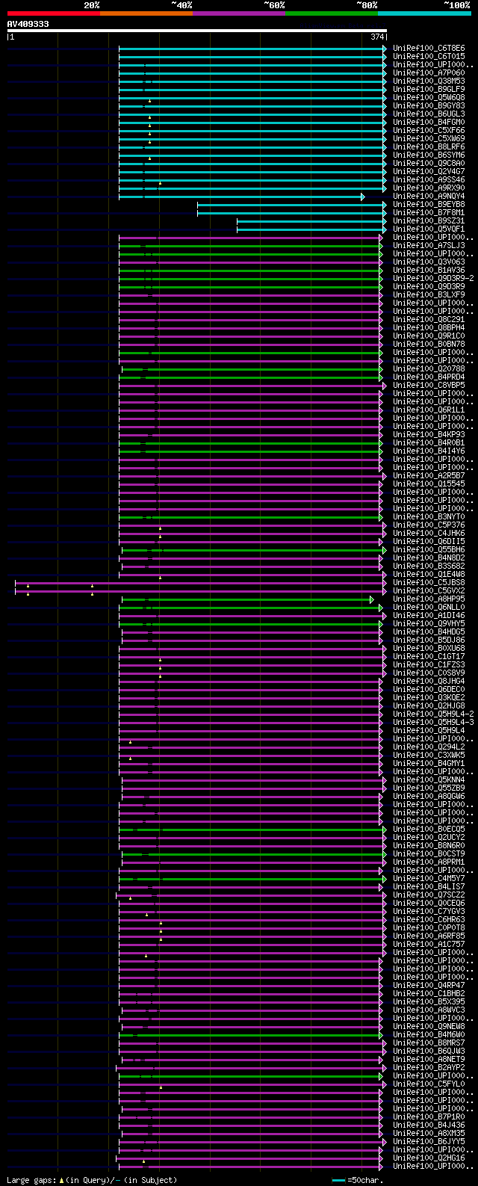Click the cyan ~100% identity legend segment

tap(424, 13)
